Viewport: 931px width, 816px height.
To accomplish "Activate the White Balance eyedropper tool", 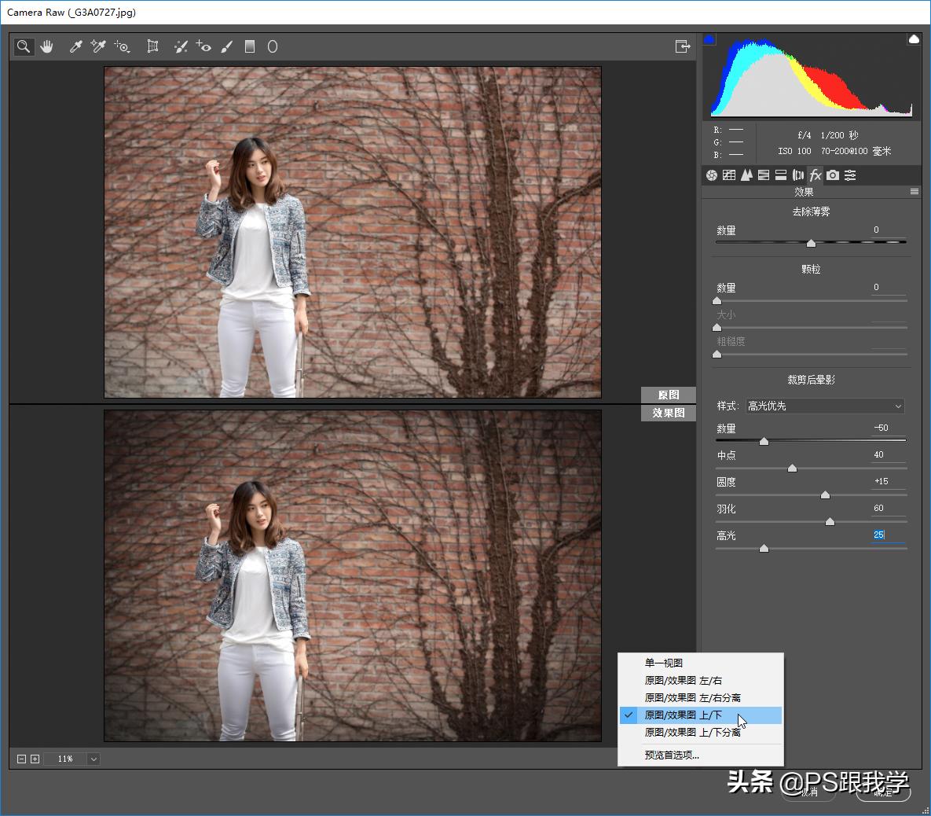I will point(75,46).
